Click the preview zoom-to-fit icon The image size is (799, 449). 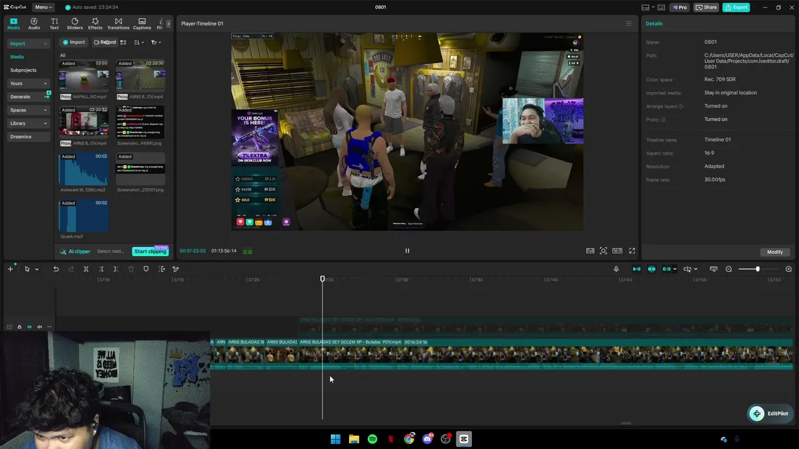tap(603, 251)
